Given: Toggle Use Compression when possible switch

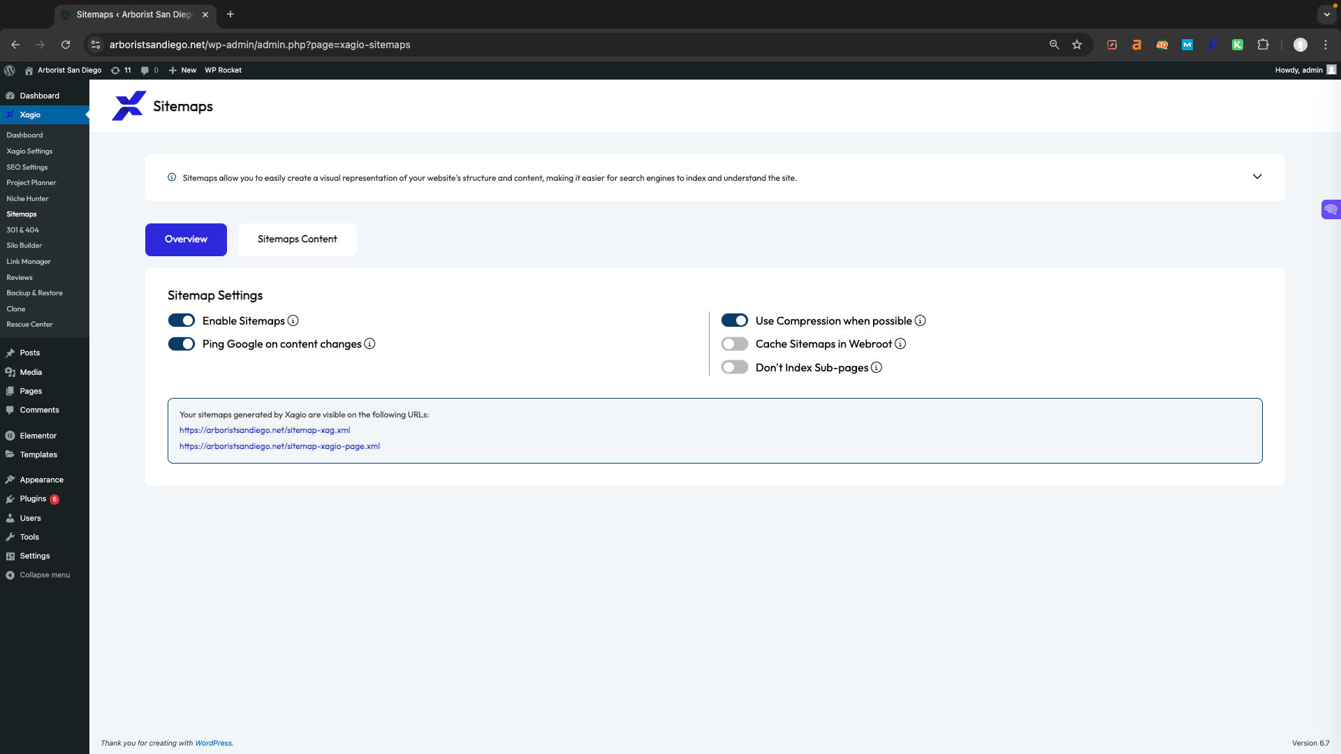Looking at the screenshot, I should click(735, 321).
